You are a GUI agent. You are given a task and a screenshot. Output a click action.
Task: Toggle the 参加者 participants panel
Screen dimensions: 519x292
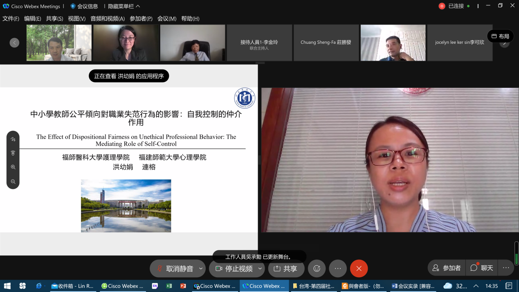[447, 268]
